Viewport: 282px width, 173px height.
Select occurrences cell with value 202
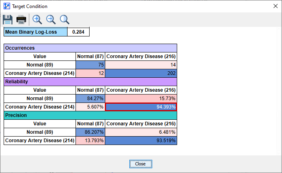(x=141, y=73)
